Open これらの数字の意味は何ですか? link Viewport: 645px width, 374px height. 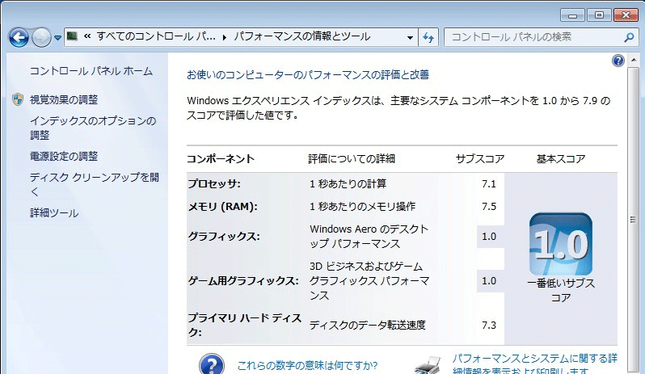tap(308, 365)
